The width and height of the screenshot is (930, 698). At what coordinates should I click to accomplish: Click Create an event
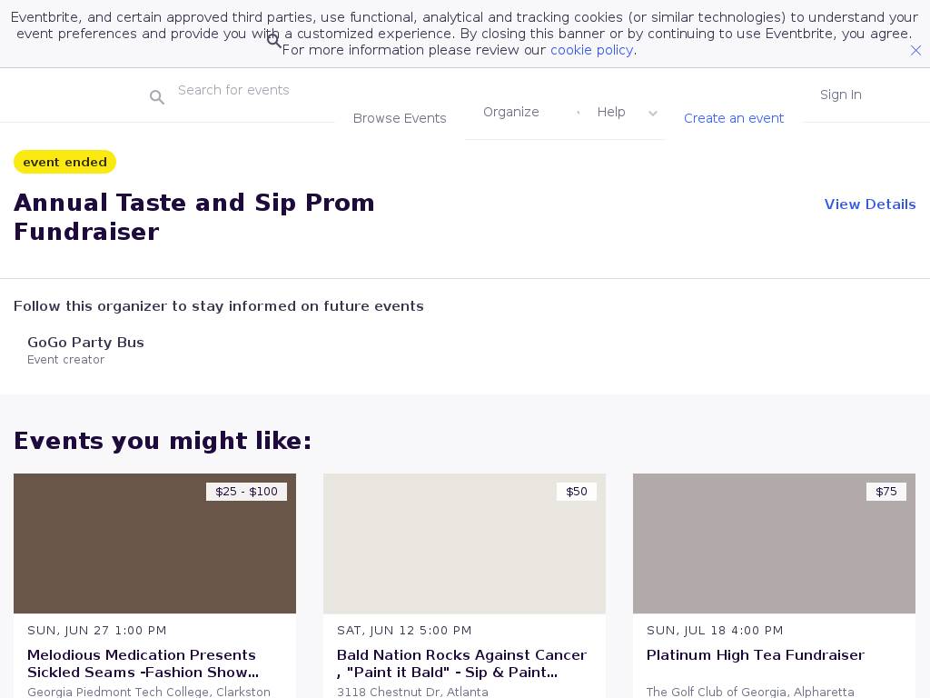coord(734,118)
